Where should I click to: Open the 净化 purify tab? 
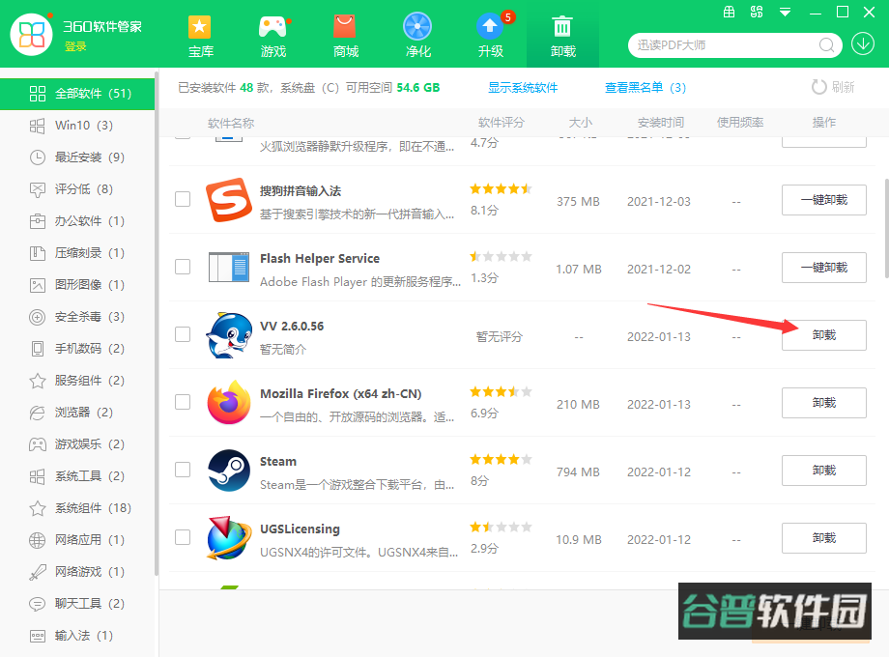[x=417, y=37]
